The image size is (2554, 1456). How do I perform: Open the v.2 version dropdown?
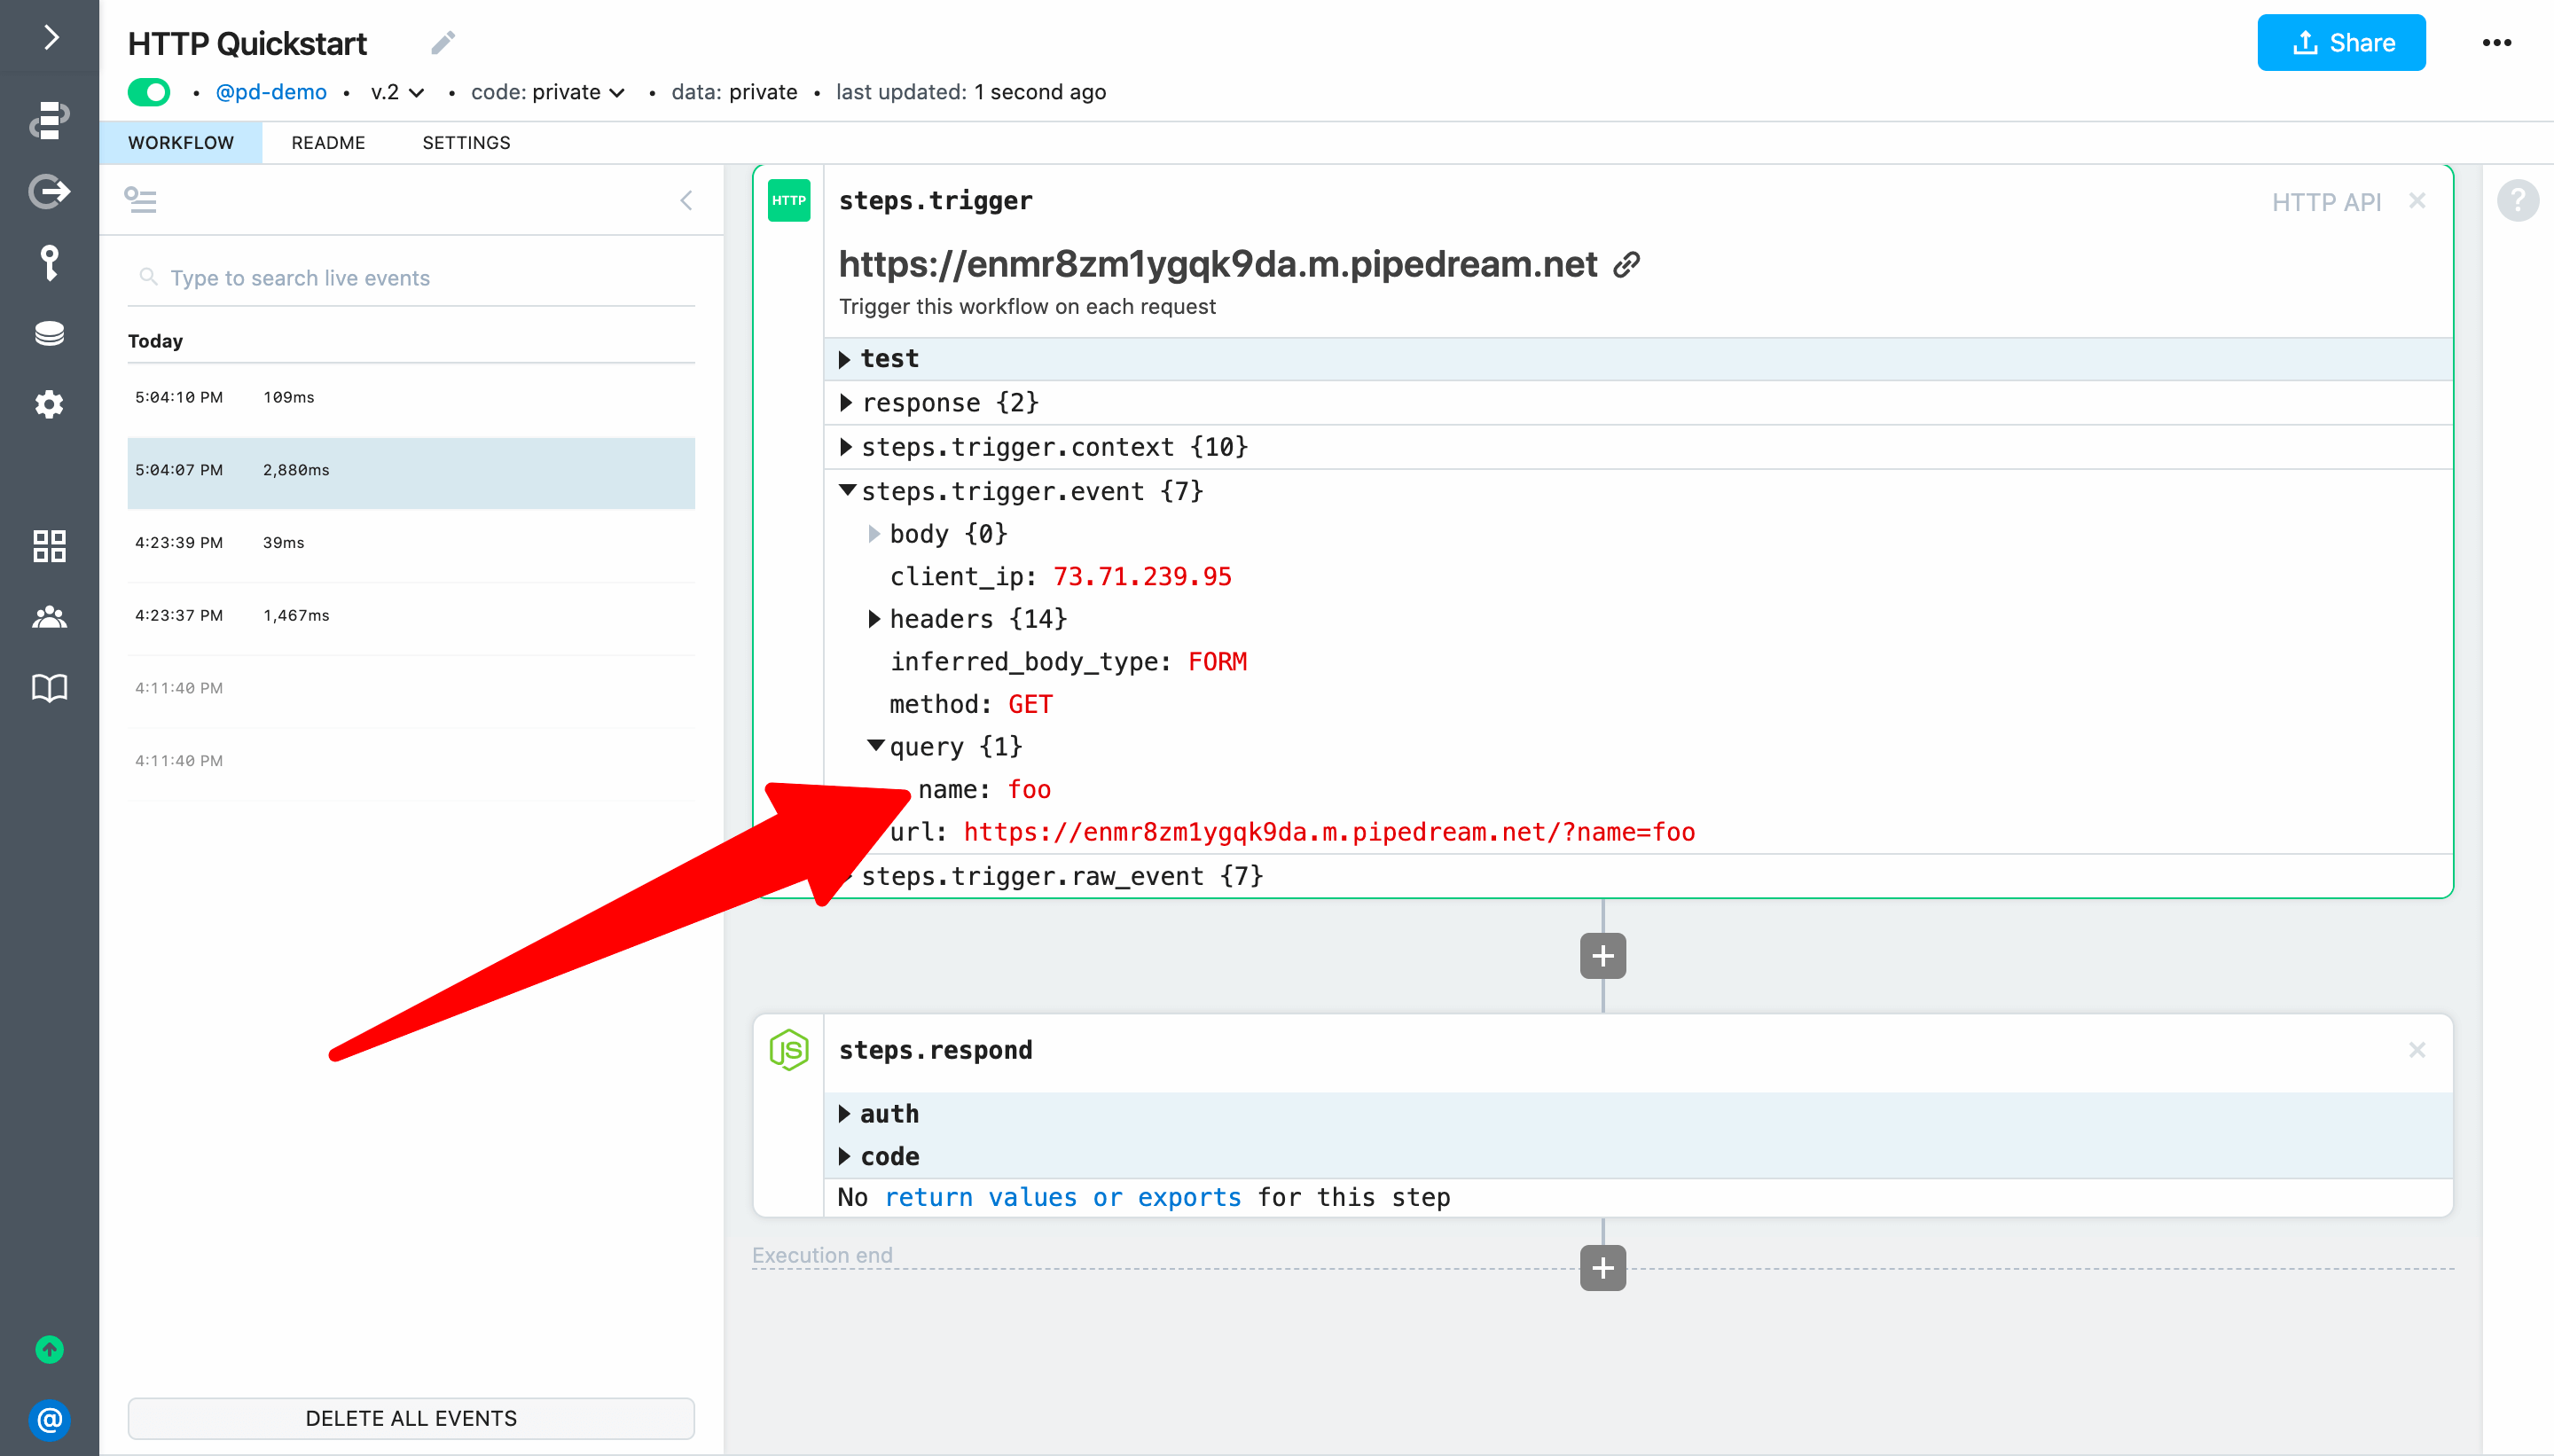point(397,92)
